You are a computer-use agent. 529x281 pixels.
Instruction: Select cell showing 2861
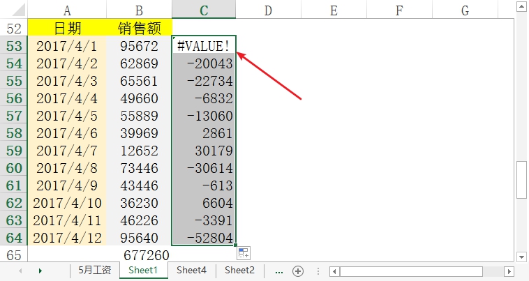pyautogui.click(x=204, y=132)
